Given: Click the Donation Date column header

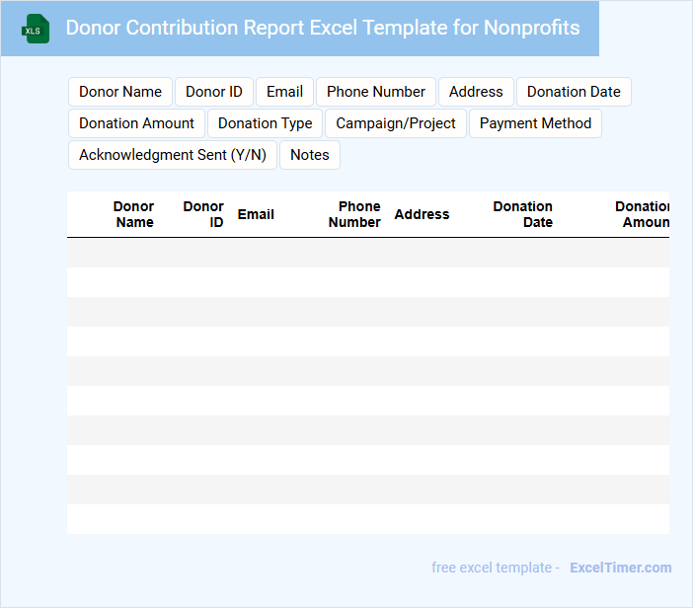Looking at the screenshot, I should [x=523, y=214].
